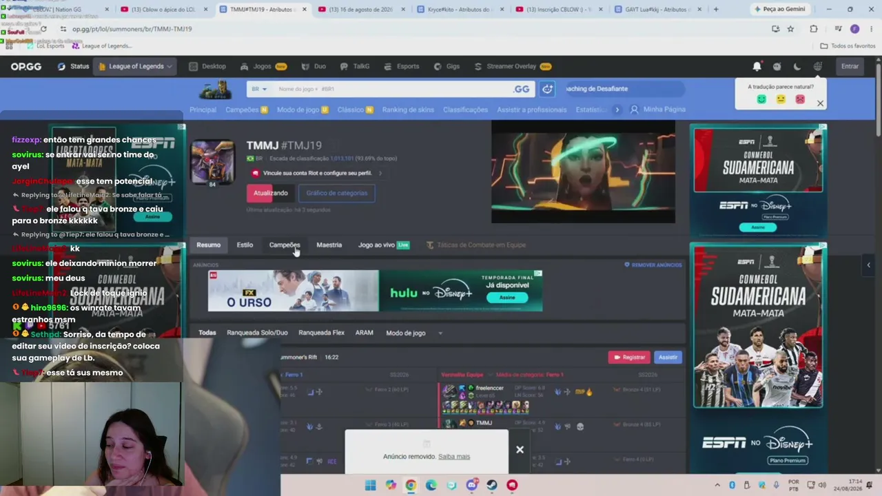Screen dimensions: 882x496
Task: Open the Desktop menu item
Action: point(207,66)
